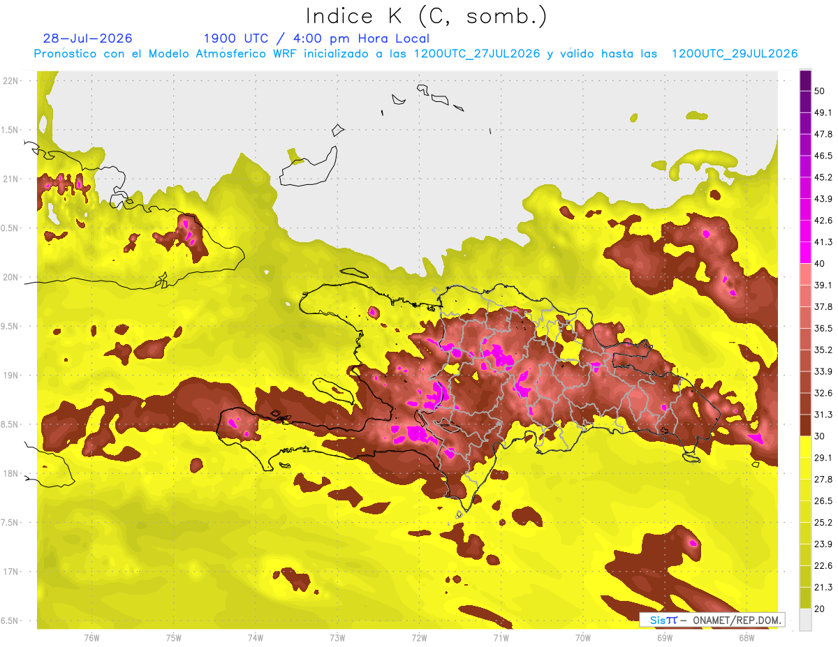Click the legend color band between 30 and 31.3
The image size is (838, 647).
(806, 425)
